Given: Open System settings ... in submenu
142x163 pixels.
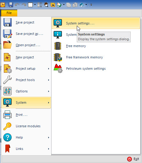Looking at the screenshot, I should click(96, 23).
